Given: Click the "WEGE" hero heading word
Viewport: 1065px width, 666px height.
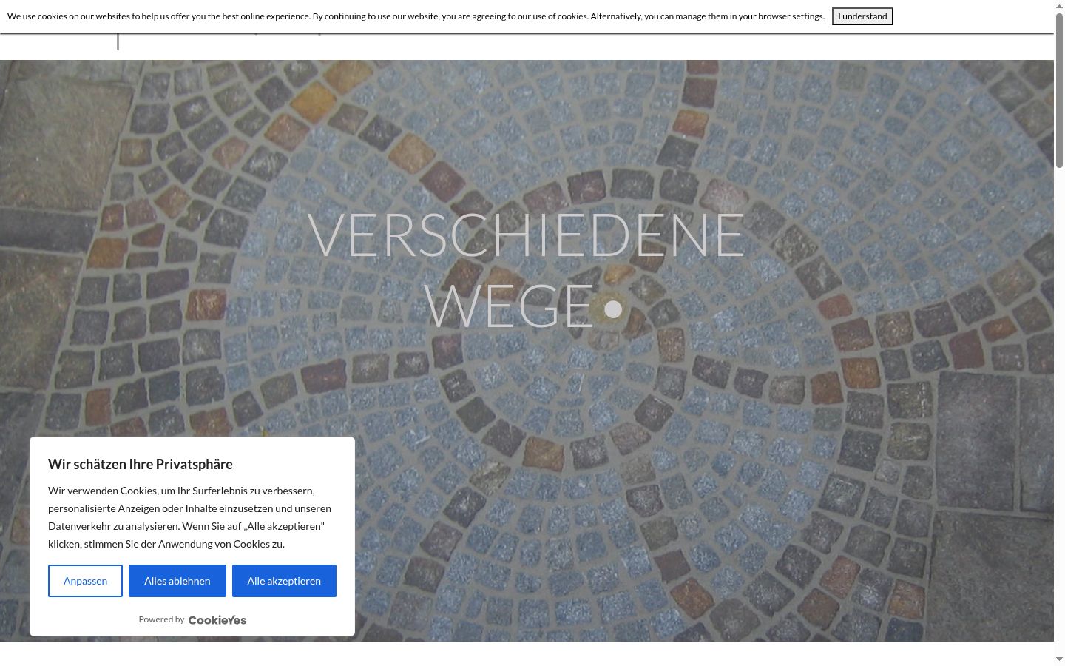Looking at the screenshot, I should click(510, 306).
